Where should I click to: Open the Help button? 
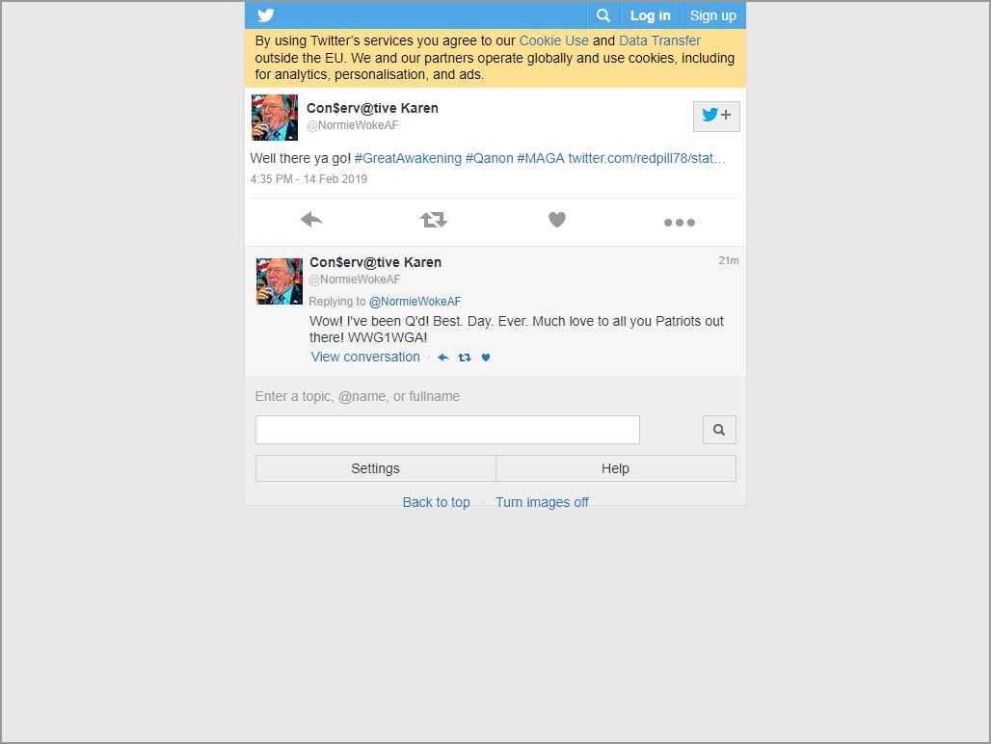(615, 468)
